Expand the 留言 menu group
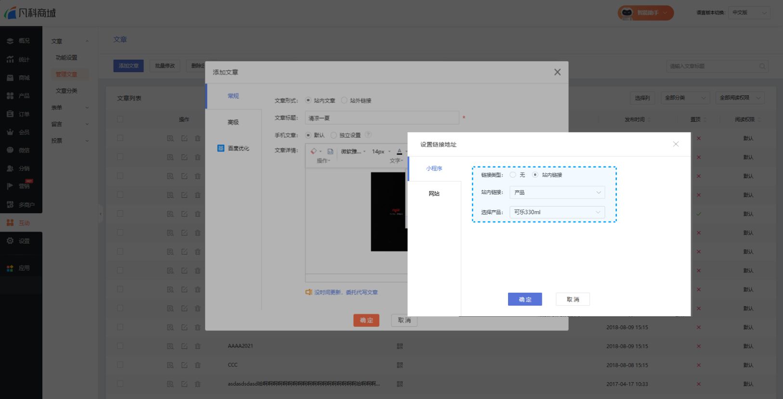This screenshot has width=783, height=399. (x=70, y=124)
